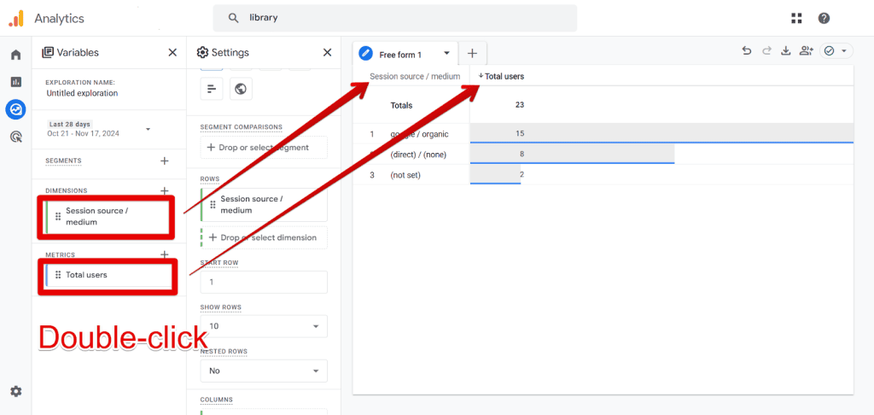Viewport: 874px width, 415px height.
Task: Click the Segment Comparisons label
Action: tap(242, 127)
